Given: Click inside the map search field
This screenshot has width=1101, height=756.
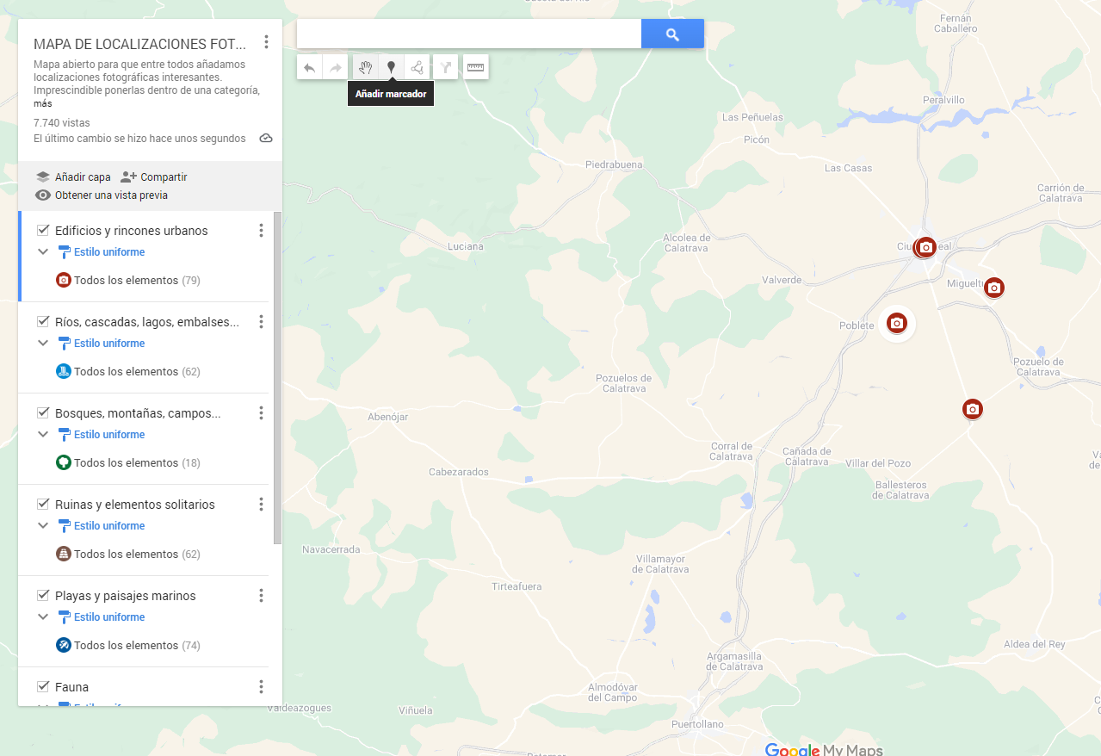Looking at the screenshot, I should click(x=469, y=34).
